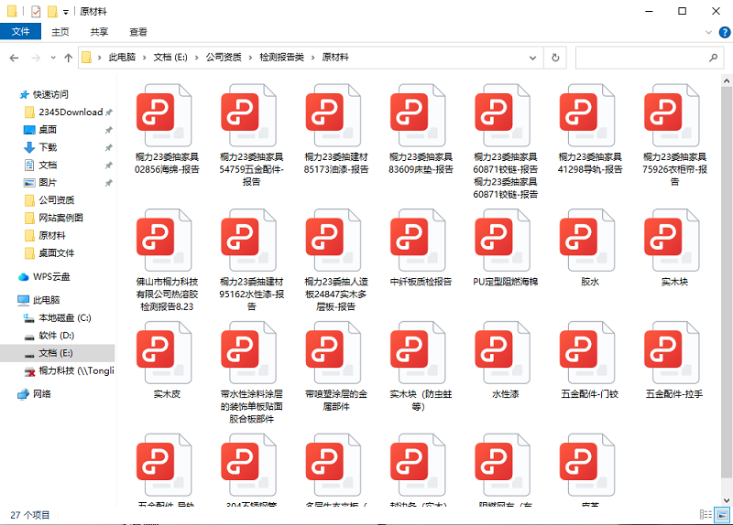Open WPS云盘 in the navigation pane
The width and height of the screenshot is (733, 525).
tap(51, 276)
